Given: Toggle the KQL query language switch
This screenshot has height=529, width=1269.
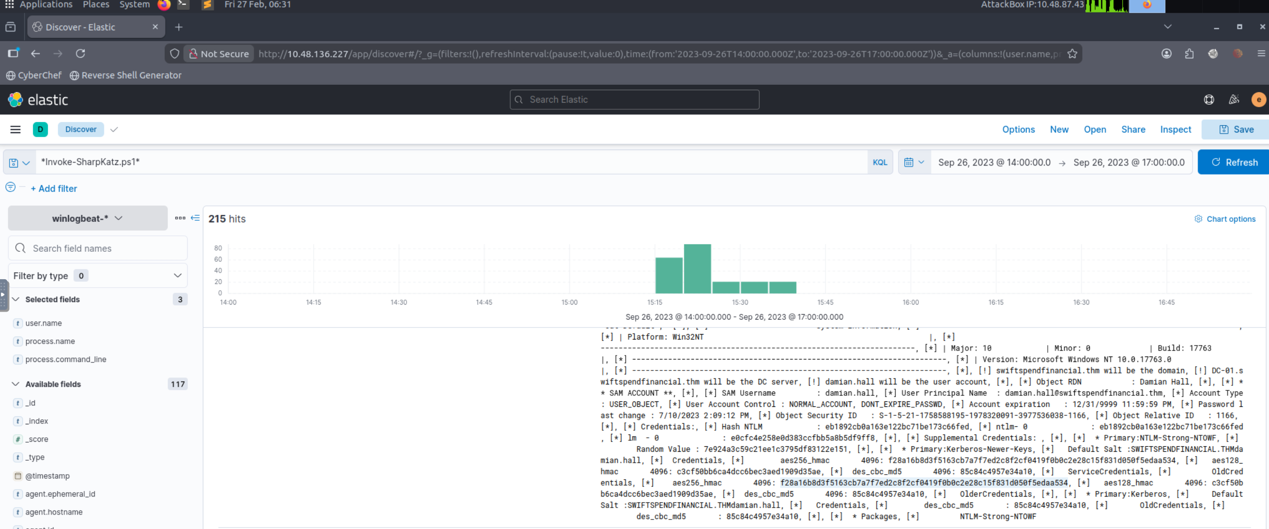Looking at the screenshot, I should (x=879, y=163).
